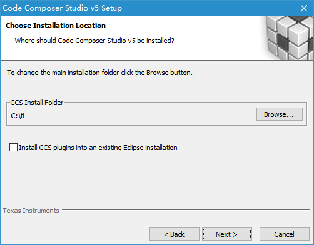
Task: Click the Code Composer Studio v5 Setup title
Action: 62,8
